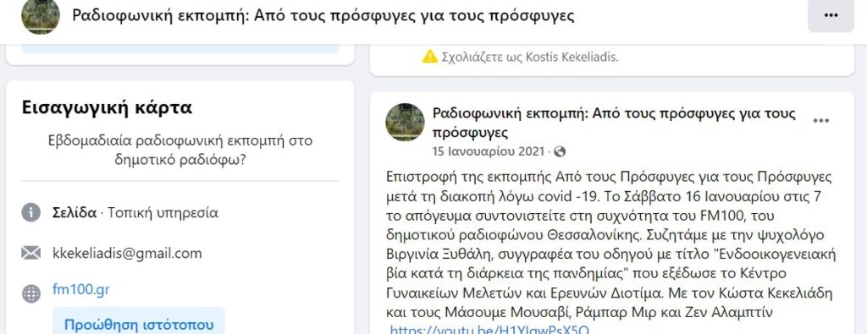
Task: Click the Προώθηση ιστότοπου button
Action: click(139, 325)
